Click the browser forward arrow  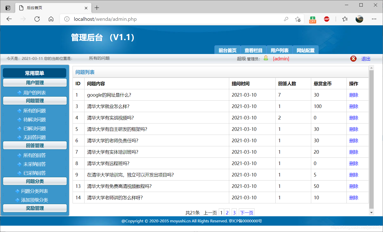click(23, 19)
